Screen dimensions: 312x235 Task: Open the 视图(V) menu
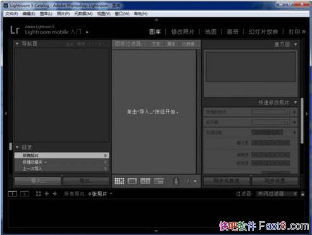point(104,14)
